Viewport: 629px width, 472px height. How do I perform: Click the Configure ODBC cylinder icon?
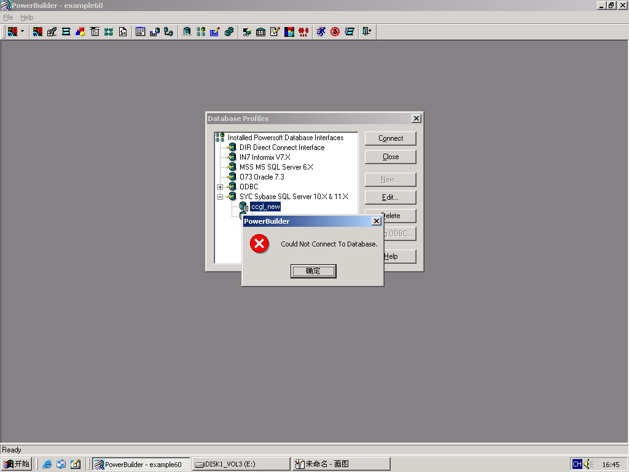[x=187, y=32]
